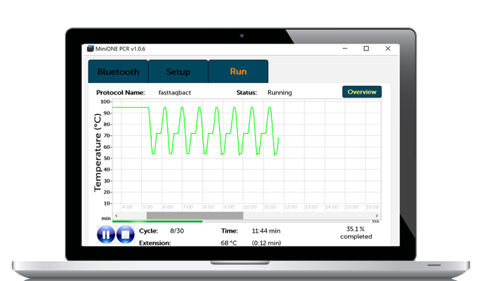Switch to the Bluetooth tab
The height and width of the screenshot is (281, 485).
click(118, 72)
